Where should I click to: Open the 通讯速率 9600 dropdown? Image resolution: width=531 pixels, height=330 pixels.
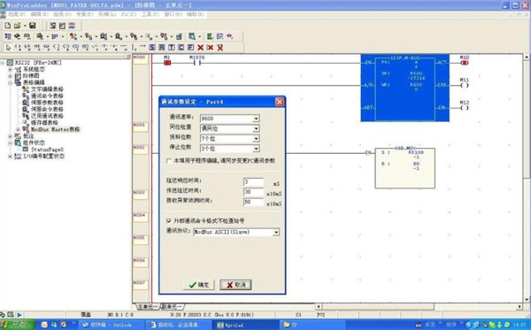coord(257,119)
